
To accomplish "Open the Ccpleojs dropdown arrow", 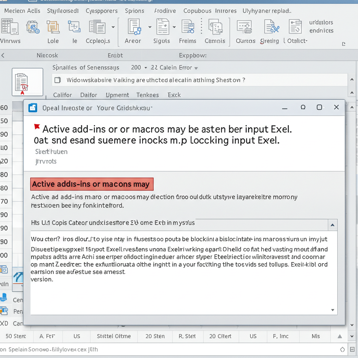I will click(x=113, y=27).
